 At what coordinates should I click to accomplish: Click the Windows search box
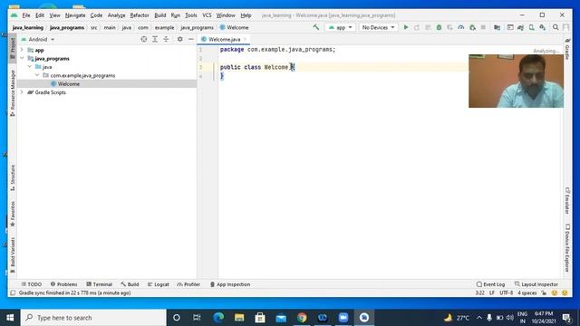93,318
